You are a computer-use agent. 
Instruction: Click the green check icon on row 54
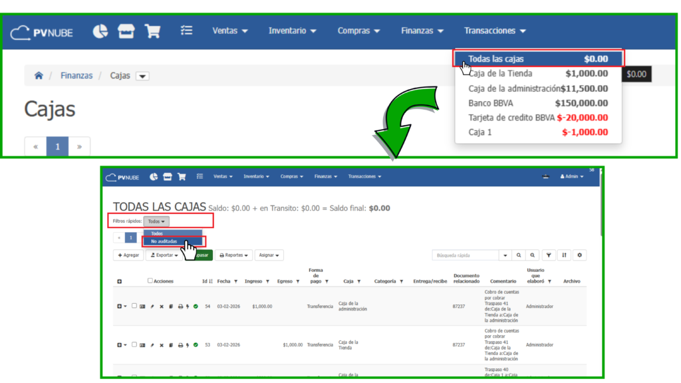[196, 307]
